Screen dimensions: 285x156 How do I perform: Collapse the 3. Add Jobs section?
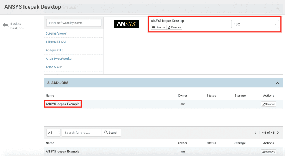point(277,83)
